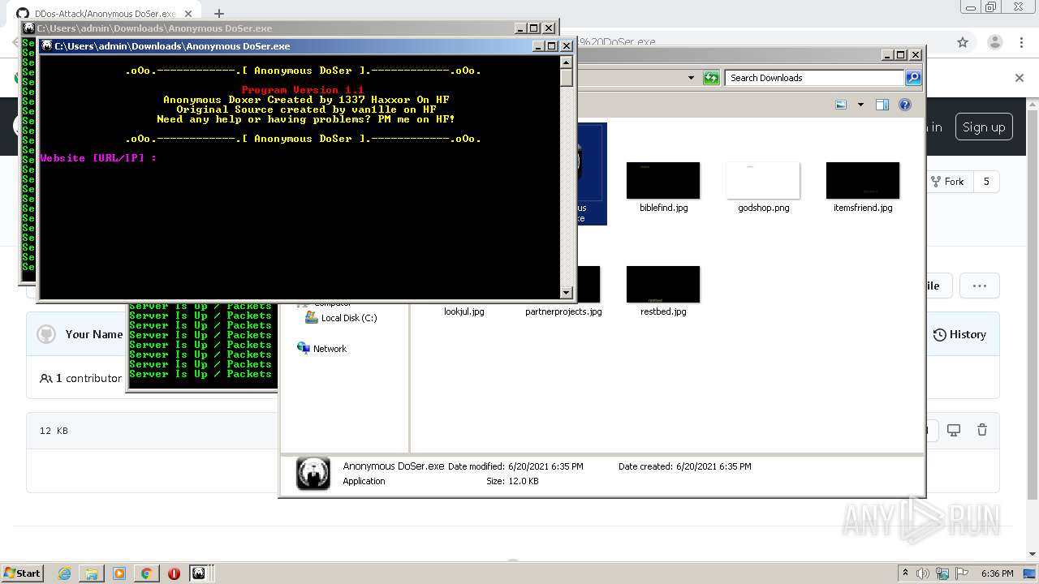The image size is (1039, 584).
Task: Change the Explorer view icon
Action: click(x=841, y=105)
